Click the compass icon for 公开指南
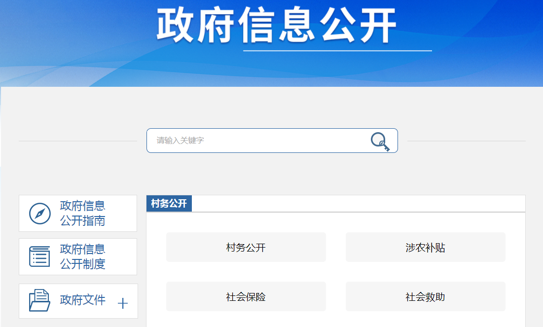The height and width of the screenshot is (327, 543). (40, 214)
